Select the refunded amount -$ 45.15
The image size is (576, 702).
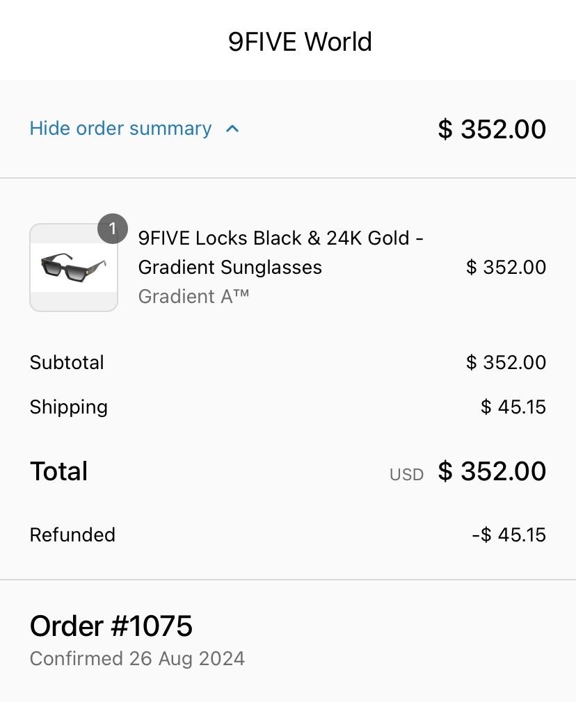509,534
